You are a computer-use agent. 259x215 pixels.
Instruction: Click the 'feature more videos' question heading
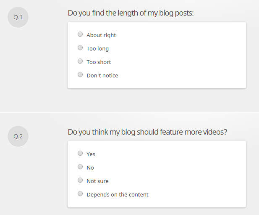pos(147,132)
